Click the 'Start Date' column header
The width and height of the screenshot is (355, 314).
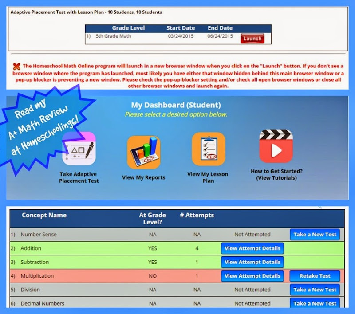(x=181, y=28)
